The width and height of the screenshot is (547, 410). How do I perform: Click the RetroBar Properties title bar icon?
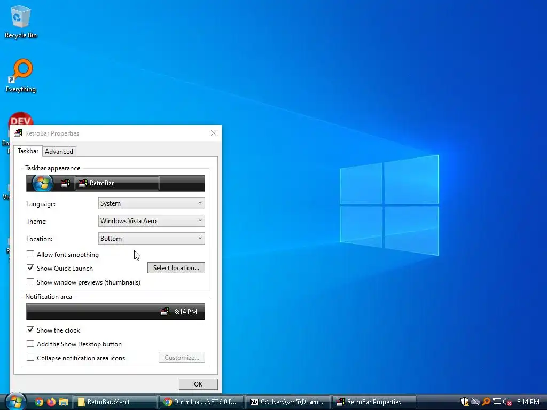coord(18,133)
